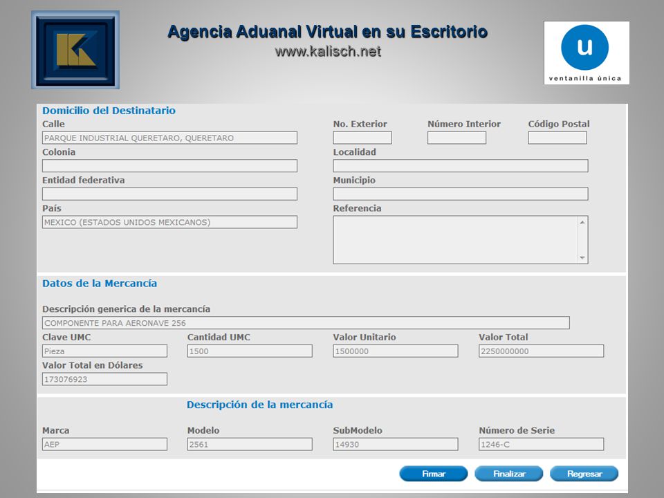Select the SubModelo field with 14930

click(x=396, y=444)
